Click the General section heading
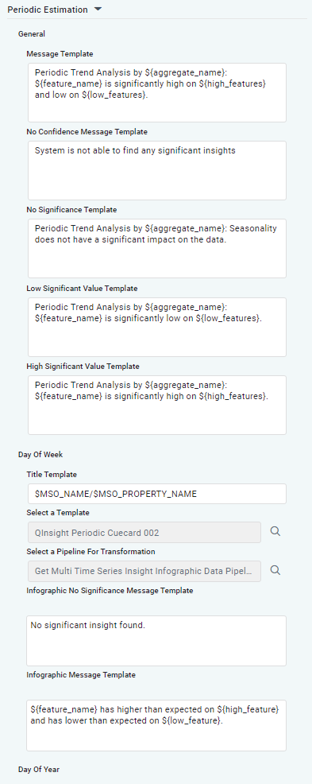 click(32, 34)
